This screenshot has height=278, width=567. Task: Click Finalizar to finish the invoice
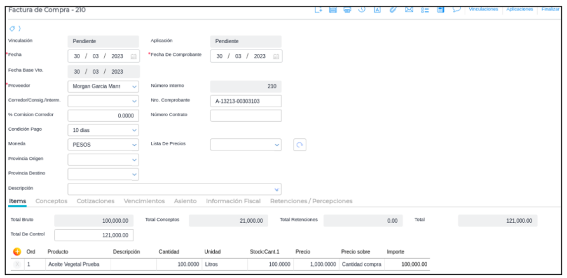tap(550, 10)
